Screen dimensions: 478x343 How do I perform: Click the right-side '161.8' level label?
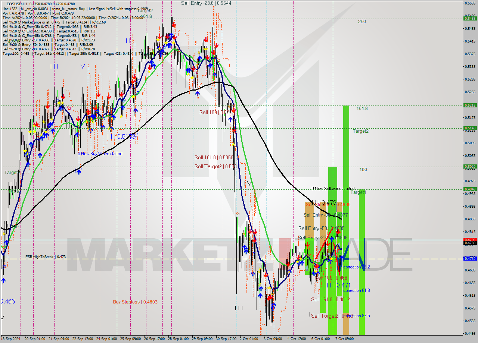coord(362,108)
